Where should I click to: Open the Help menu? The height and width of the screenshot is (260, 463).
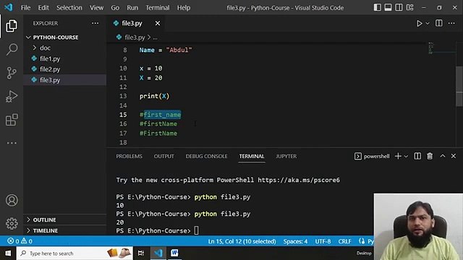point(184,8)
